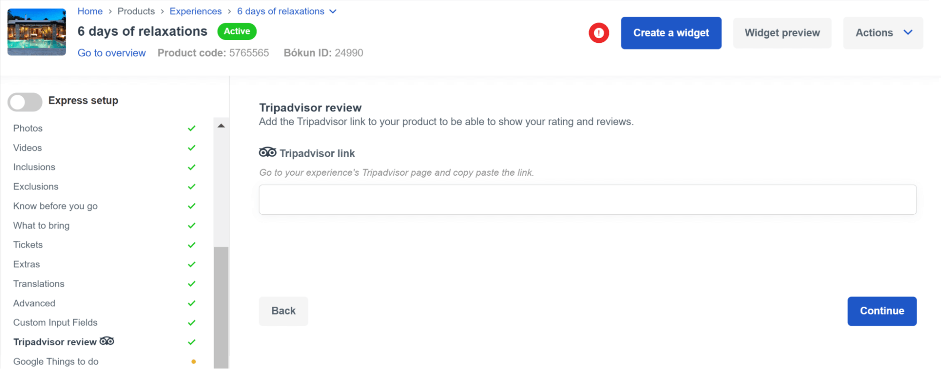Viewport: 941px width, 369px height.
Task: Click the orange status dot for Google Things to do
Action: pos(193,361)
